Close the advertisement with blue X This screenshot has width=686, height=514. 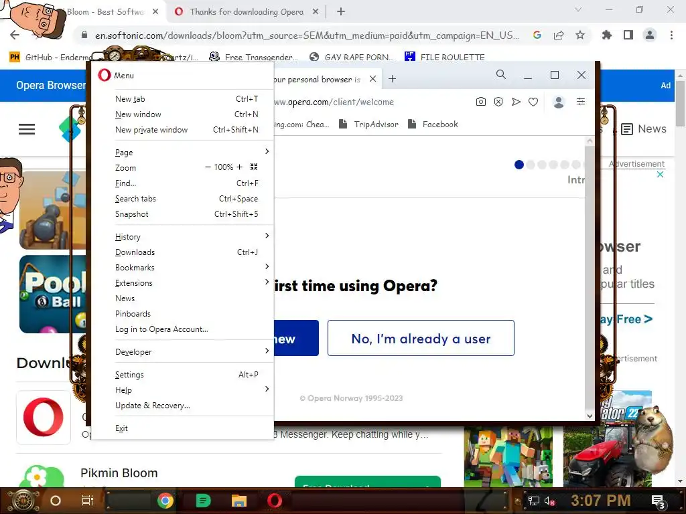tap(660, 175)
